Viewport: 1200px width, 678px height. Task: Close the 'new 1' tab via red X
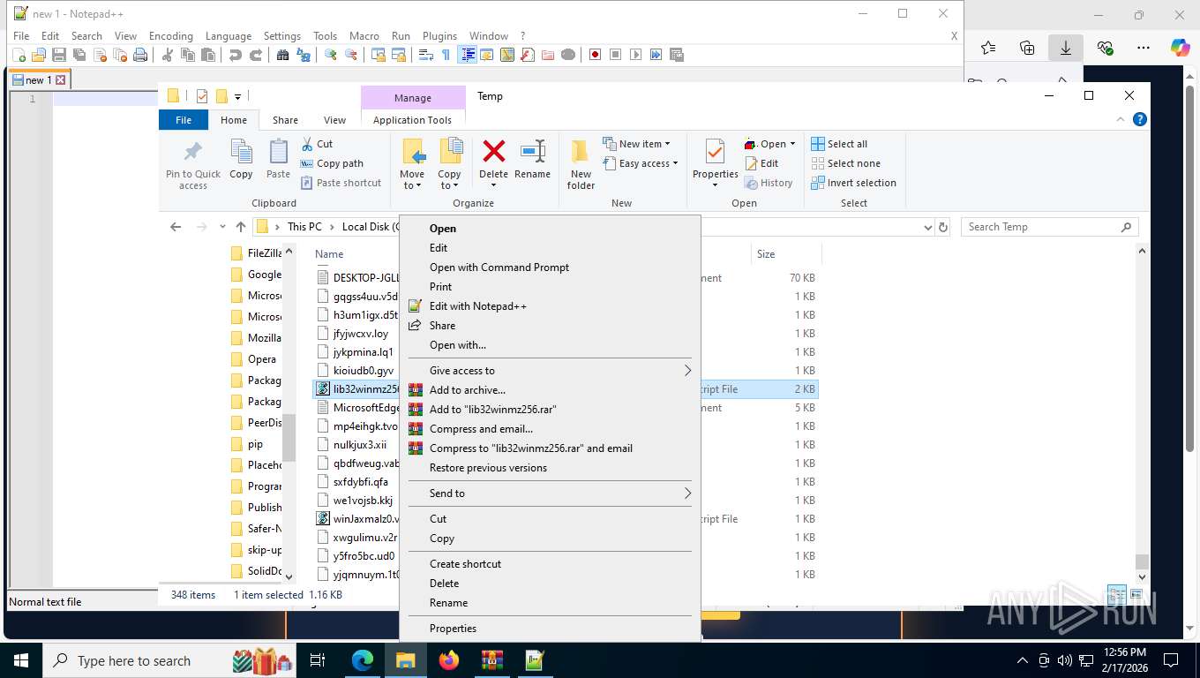(61, 79)
